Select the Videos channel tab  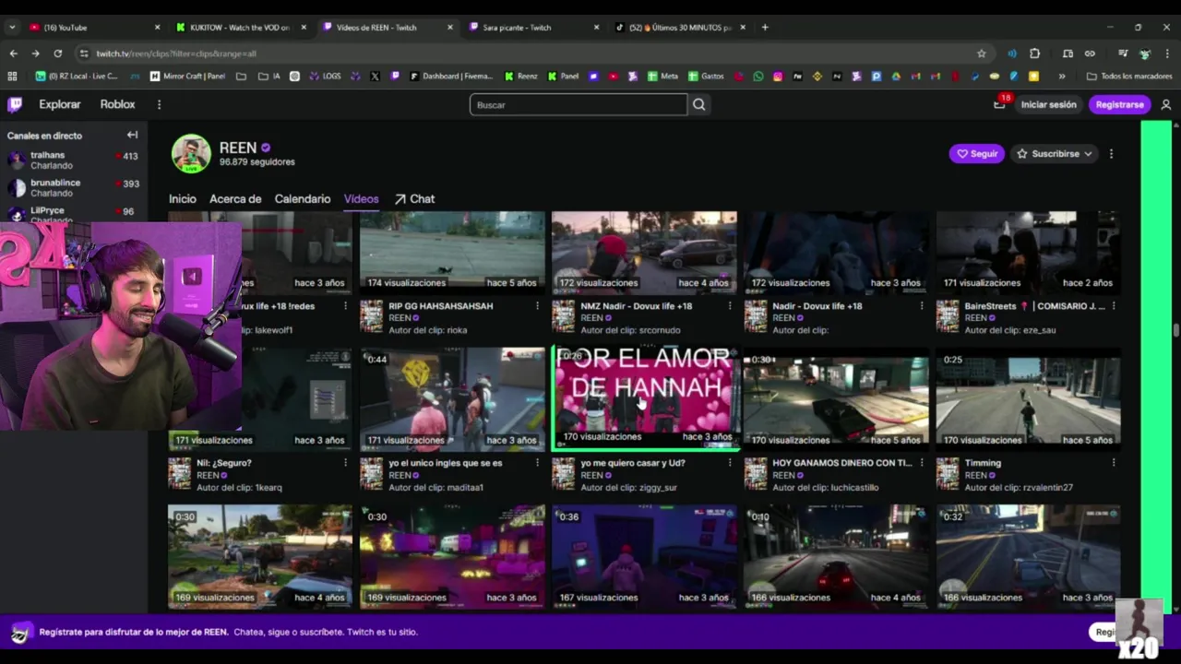361,199
